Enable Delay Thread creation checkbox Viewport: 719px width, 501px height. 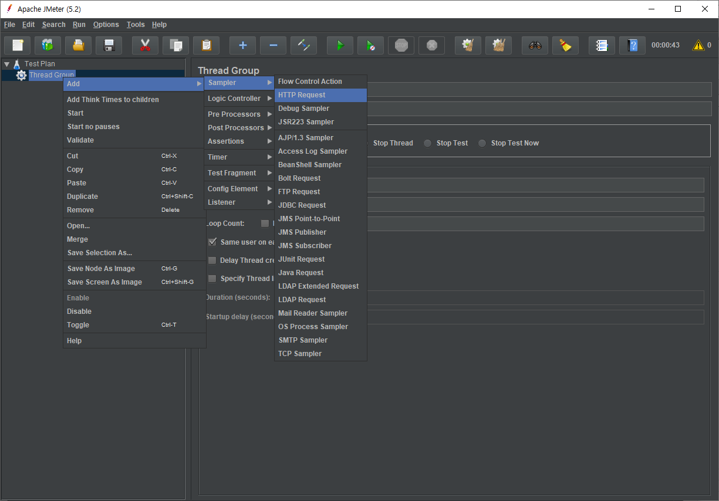click(212, 260)
